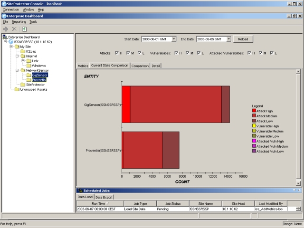The image size is (304, 228).
Task: Click the SiteProtector folder icon
Action: click(23, 85)
